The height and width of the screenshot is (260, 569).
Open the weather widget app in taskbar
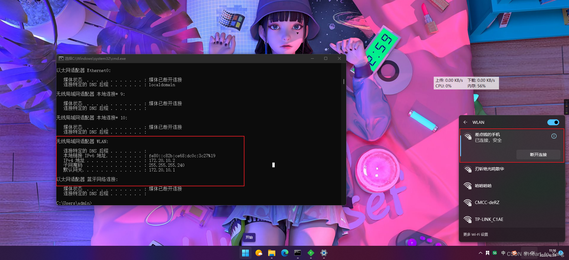tap(259, 253)
